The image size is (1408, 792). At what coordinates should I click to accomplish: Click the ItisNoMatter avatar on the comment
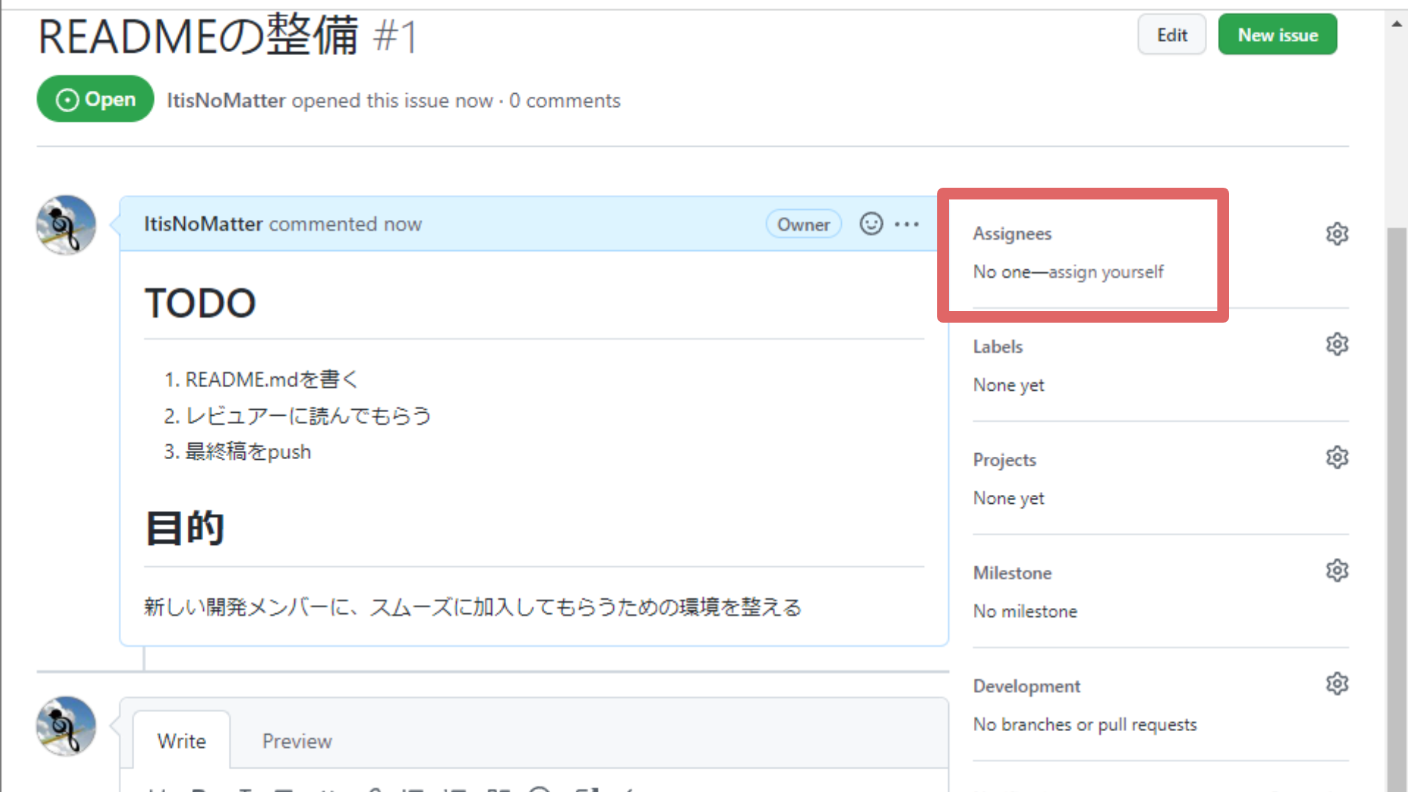[x=66, y=224]
